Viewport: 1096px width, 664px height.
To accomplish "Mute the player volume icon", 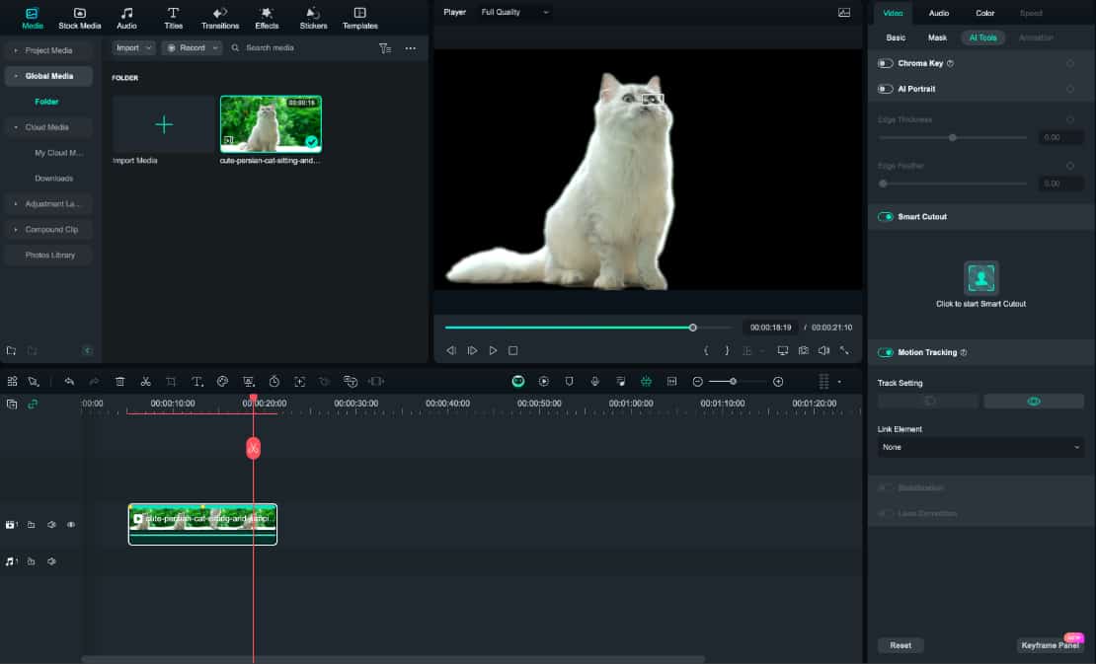I will coord(823,349).
